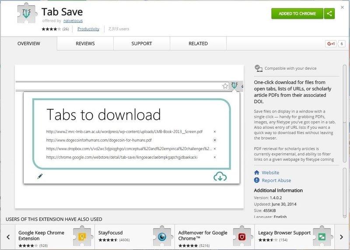Click the Tab Save extension puzzle icon
This screenshot has width=350, height=250.
pyautogui.click(x=26, y=14)
